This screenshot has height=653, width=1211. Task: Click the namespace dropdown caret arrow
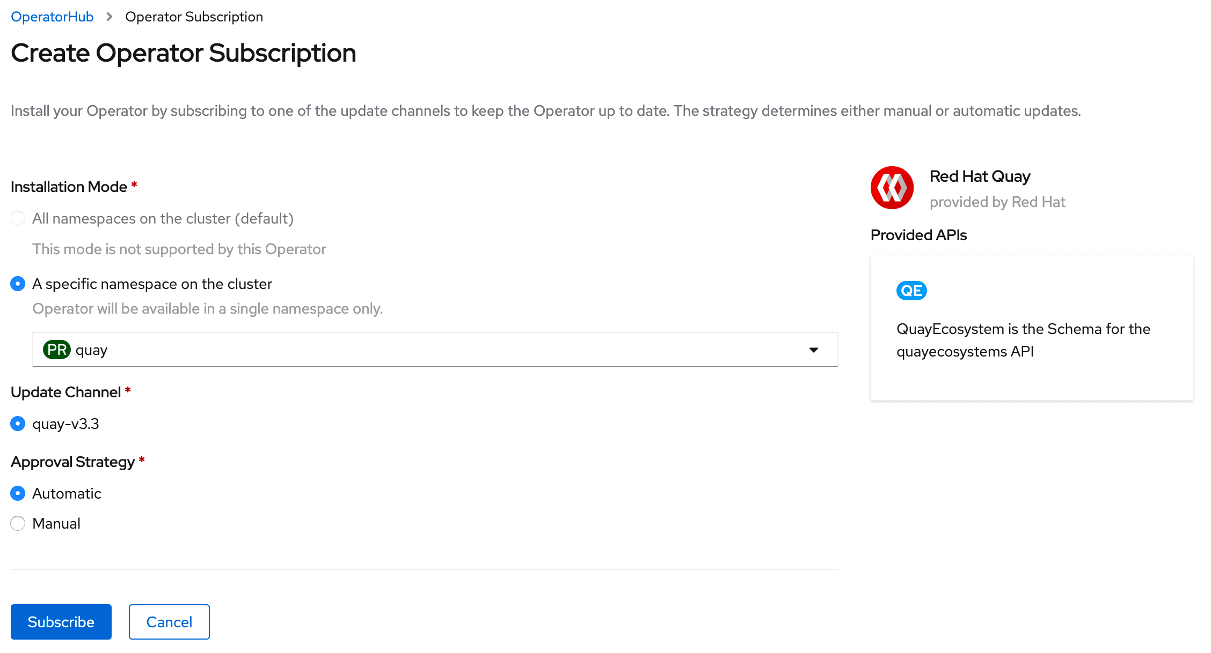[814, 350]
